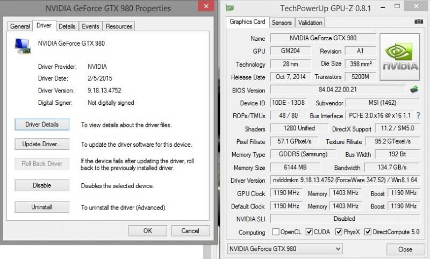Toggle the CUDA checkbox
This screenshot has height=259, width=430.
coord(309,232)
